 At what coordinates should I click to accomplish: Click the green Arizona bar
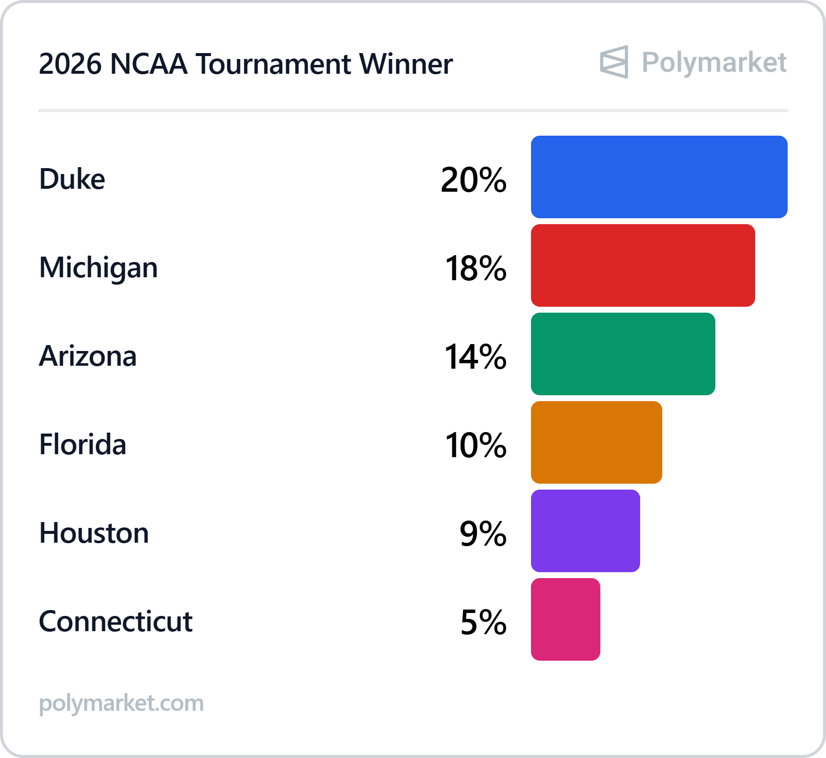(x=623, y=354)
